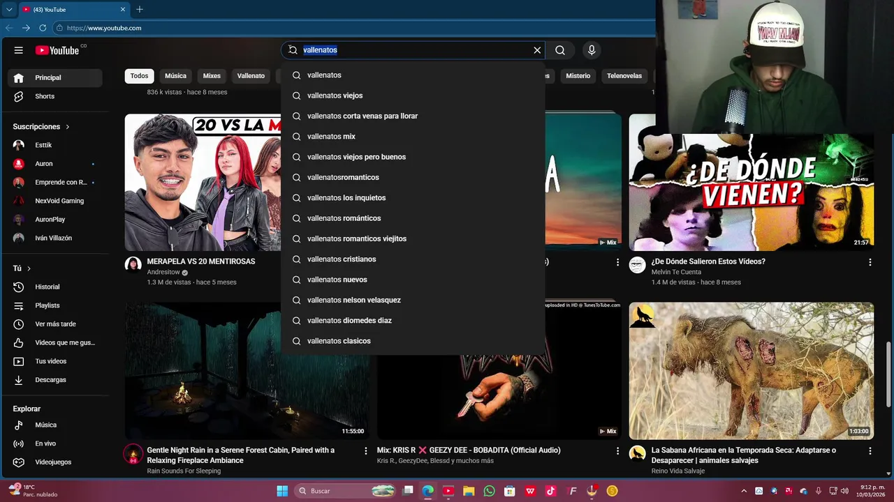Open options menu for Gentle Night Rain video
894x502 pixels.
(x=365, y=451)
